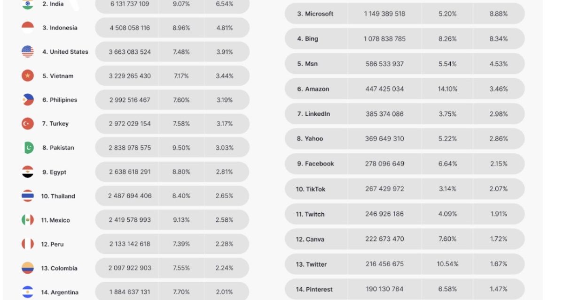The image size is (564, 300).
Task: Click Twitter's 10.54% percentage cell
Action: 447,264
